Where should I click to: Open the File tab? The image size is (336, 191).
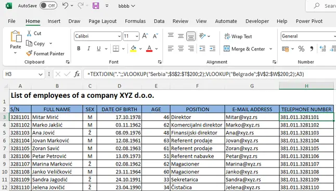click(x=11, y=21)
